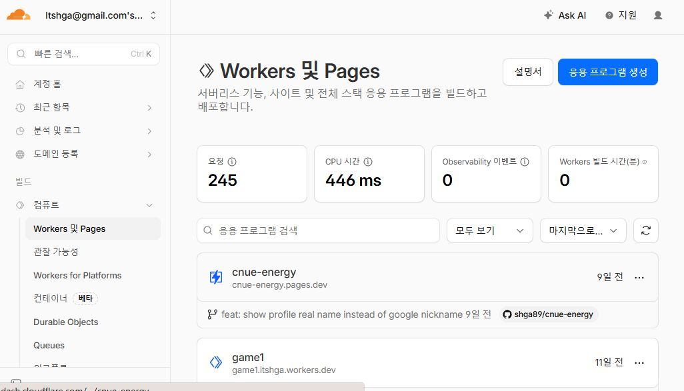This screenshot has width=684, height=391.
Task: Click the Ask AI sparkle button
Action: [565, 15]
